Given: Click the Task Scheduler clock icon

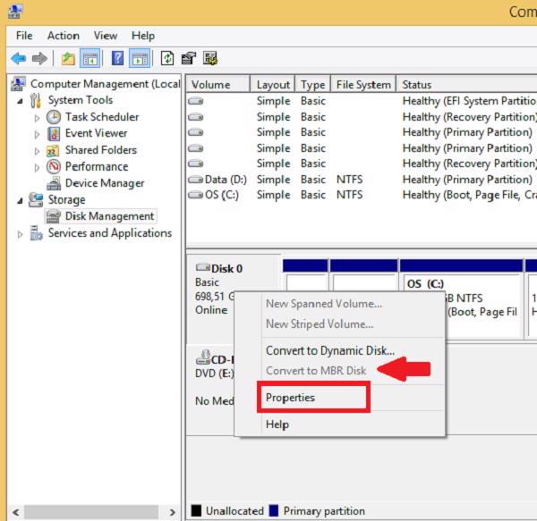Looking at the screenshot, I should click(54, 117).
